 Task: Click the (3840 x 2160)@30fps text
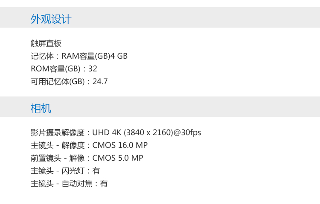point(163,133)
